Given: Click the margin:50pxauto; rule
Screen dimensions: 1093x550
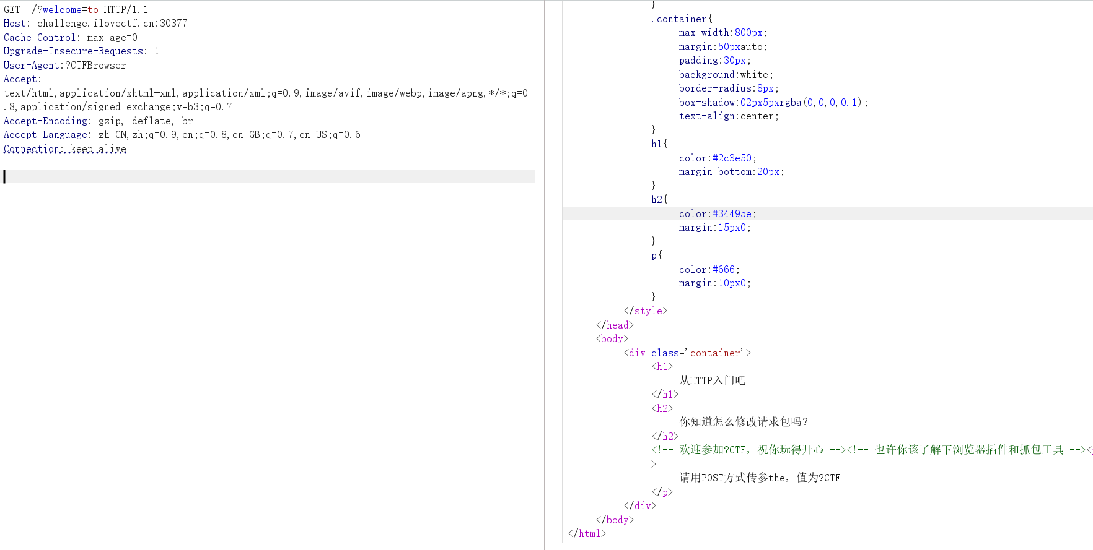Looking at the screenshot, I should click(x=723, y=47).
